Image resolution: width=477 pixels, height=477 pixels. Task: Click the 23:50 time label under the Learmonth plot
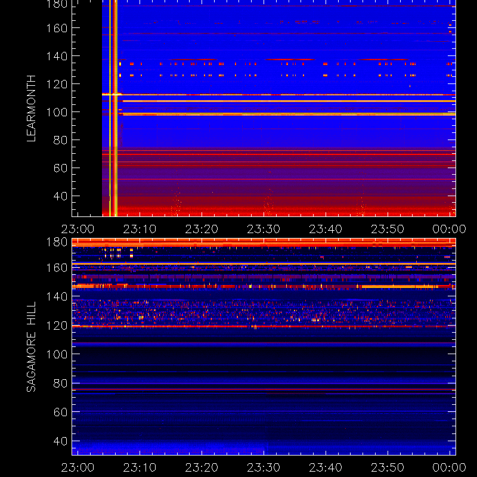pos(388,229)
